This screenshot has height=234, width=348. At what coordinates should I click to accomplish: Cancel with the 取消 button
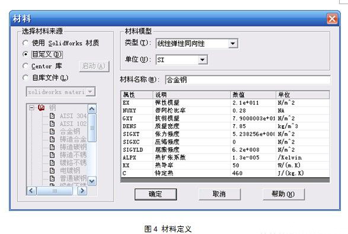219,194
